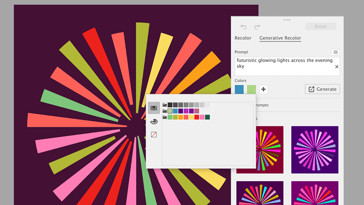Viewport: 364px width, 205px height.
Task: Switch to the Generative Recolor tab
Action: pos(280,38)
